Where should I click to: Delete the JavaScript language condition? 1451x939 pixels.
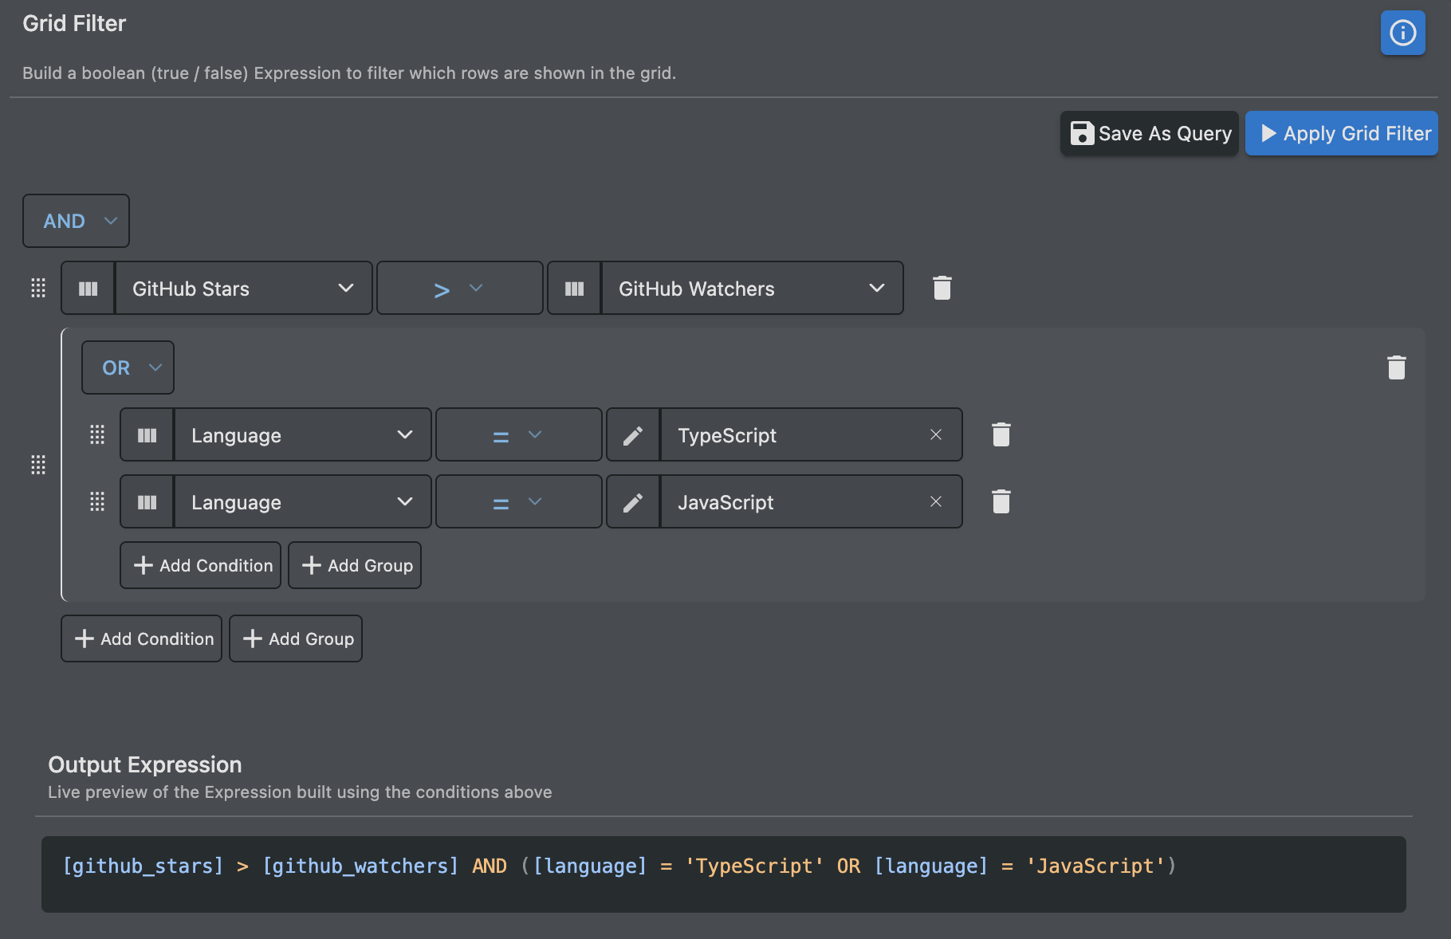tap(1001, 501)
